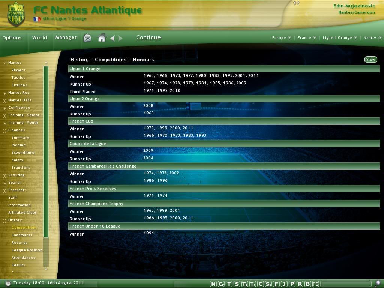Image resolution: width=384 pixels, height=288 pixels.
Task: Open the Europe dropdown arrow
Action: pos(289,38)
